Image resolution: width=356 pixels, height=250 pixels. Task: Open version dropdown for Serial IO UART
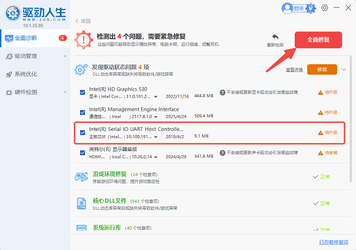155,137
